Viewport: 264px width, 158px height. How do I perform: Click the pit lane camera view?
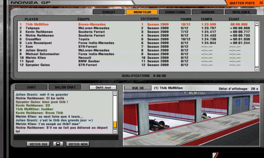tap(192, 118)
